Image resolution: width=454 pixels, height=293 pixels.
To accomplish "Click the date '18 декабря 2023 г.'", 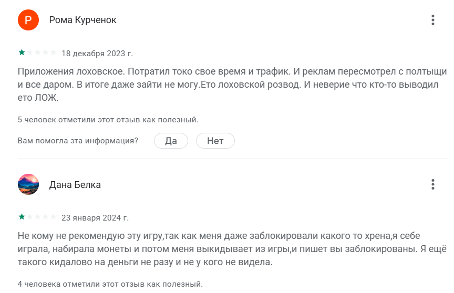I will [x=97, y=53].
